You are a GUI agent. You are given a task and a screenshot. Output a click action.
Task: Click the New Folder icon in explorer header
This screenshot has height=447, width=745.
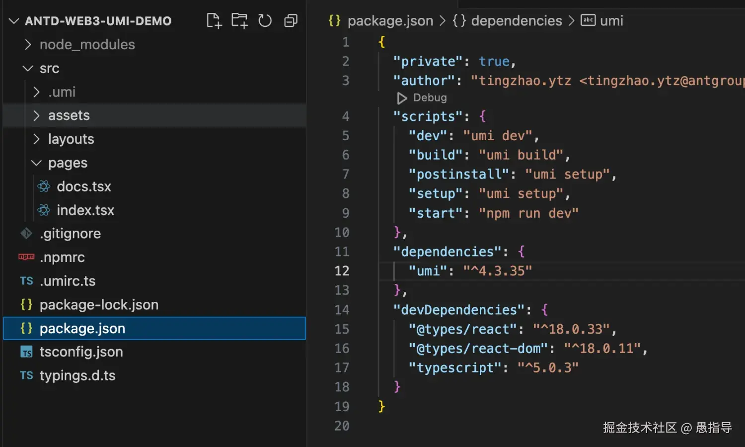coord(239,21)
